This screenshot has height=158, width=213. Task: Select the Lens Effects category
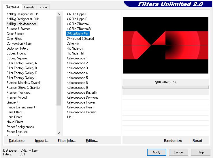(15, 112)
